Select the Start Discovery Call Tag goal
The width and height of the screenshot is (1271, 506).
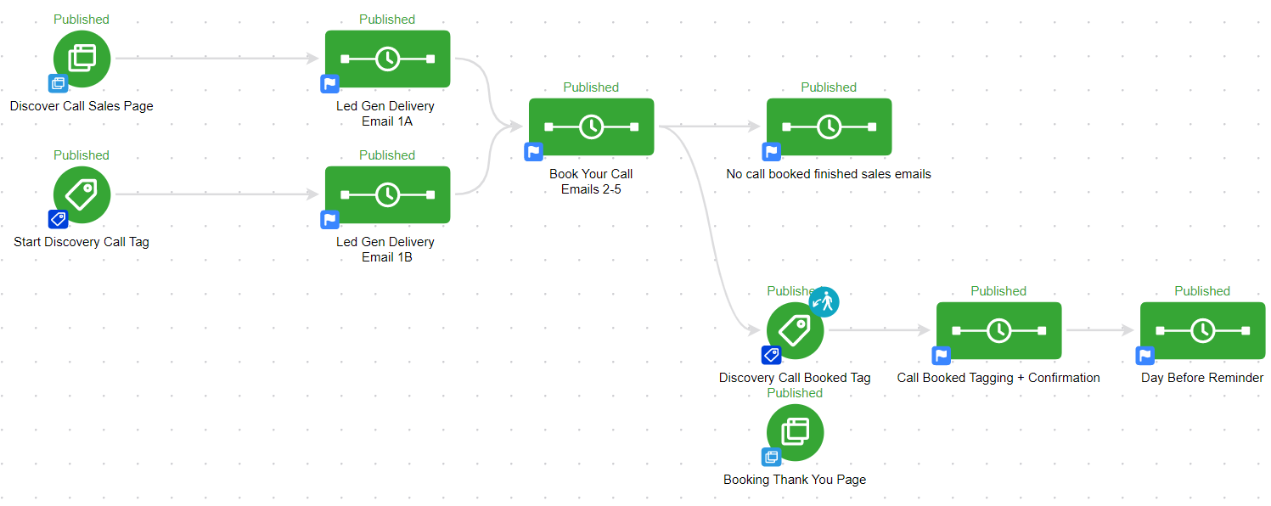pos(82,194)
